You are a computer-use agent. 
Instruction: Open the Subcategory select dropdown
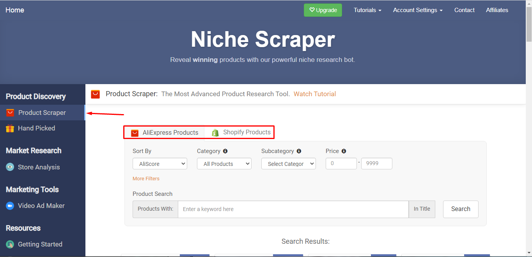[x=289, y=164]
